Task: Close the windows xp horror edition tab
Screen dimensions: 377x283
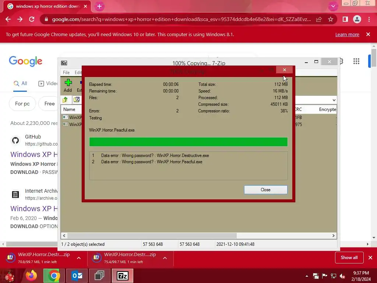Action: pyautogui.click(x=85, y=6)
